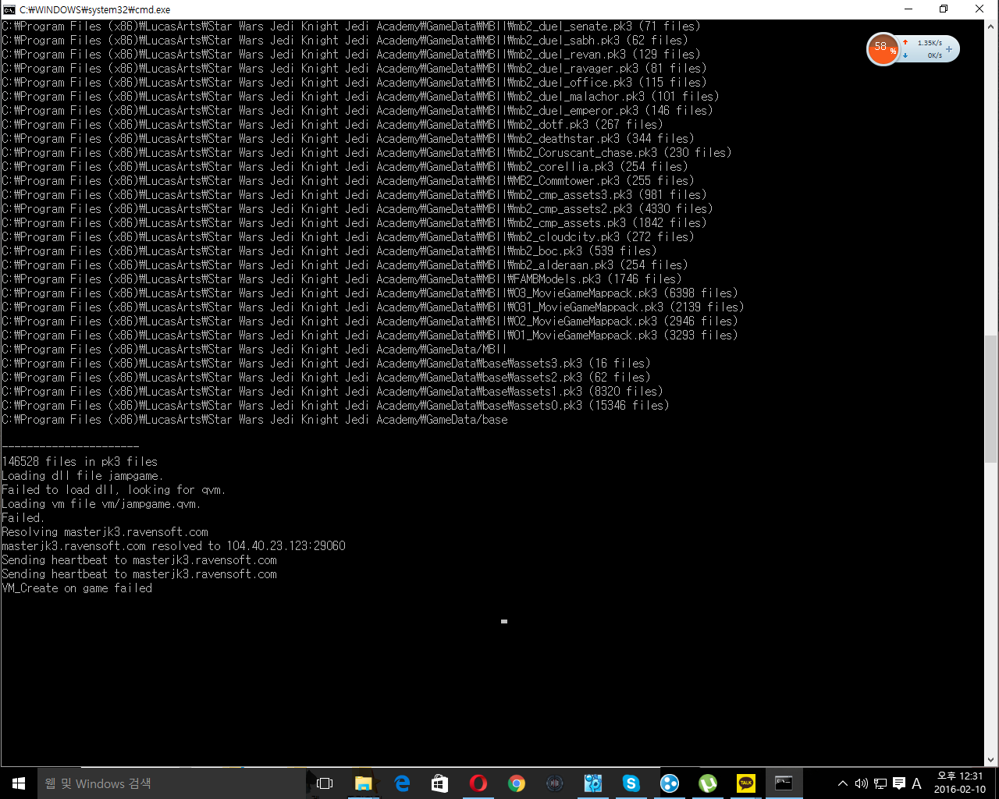999x799 pixels.
Task: Launch Microsoft Edge from the taskbar
Action: pos(402,783)
